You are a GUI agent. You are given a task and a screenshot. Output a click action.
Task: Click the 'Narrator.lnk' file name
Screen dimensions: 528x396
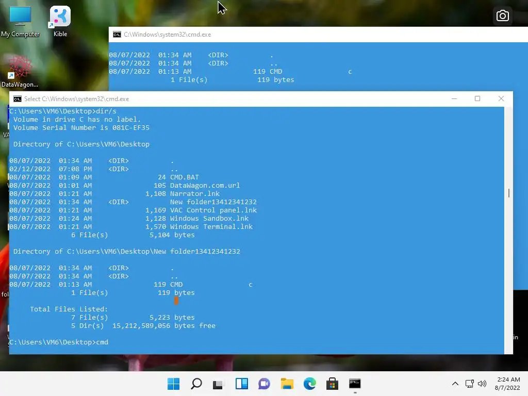(195, 194)
